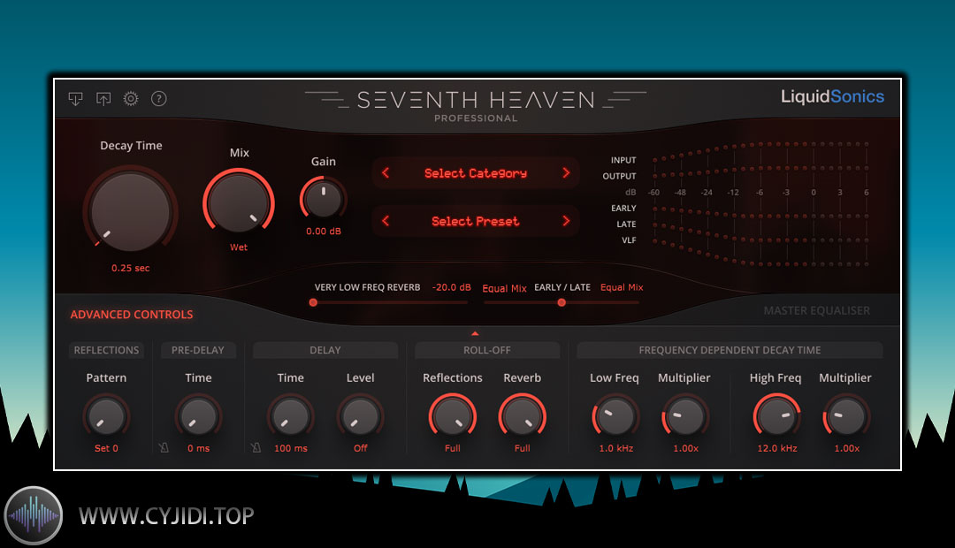This screenshot has width=955, height=548.
Task: Go to next preset with right arrow
Action: [566, 221]
